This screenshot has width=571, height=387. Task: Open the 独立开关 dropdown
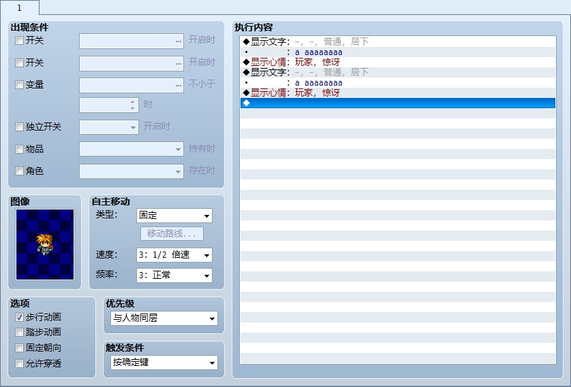click(x=109, y=127)
